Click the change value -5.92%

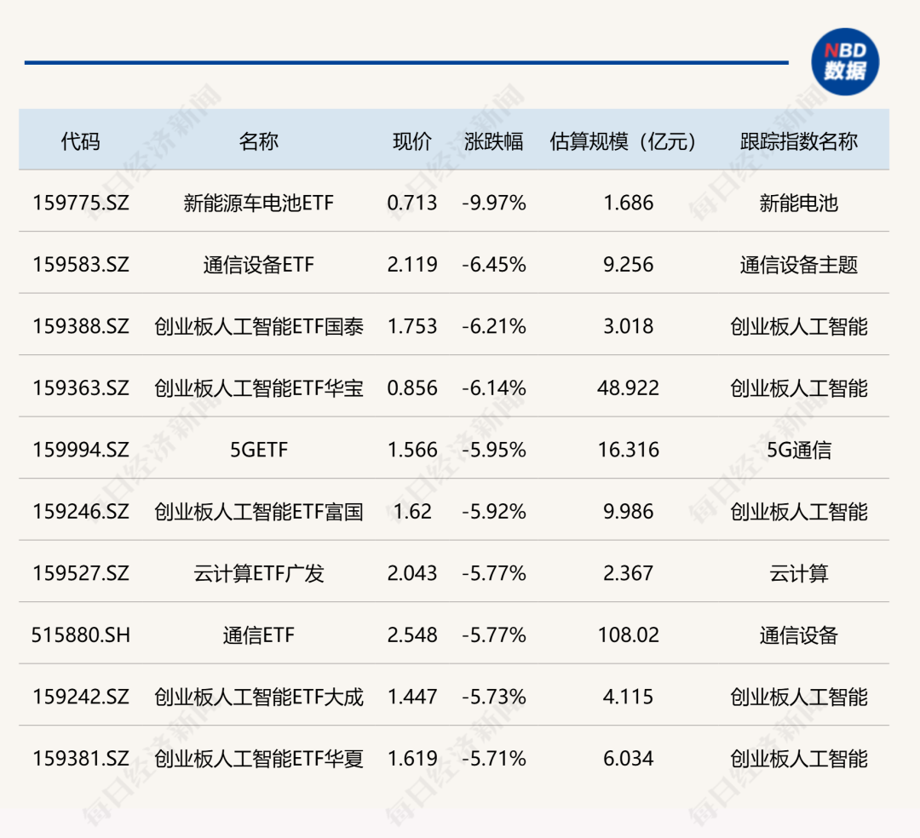(x=493, y=511)
